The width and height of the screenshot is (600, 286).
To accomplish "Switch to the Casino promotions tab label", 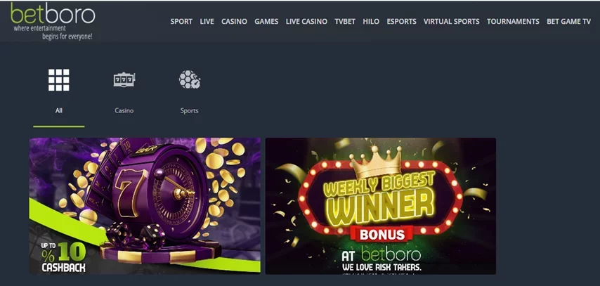I will click(x=124, y=110).
